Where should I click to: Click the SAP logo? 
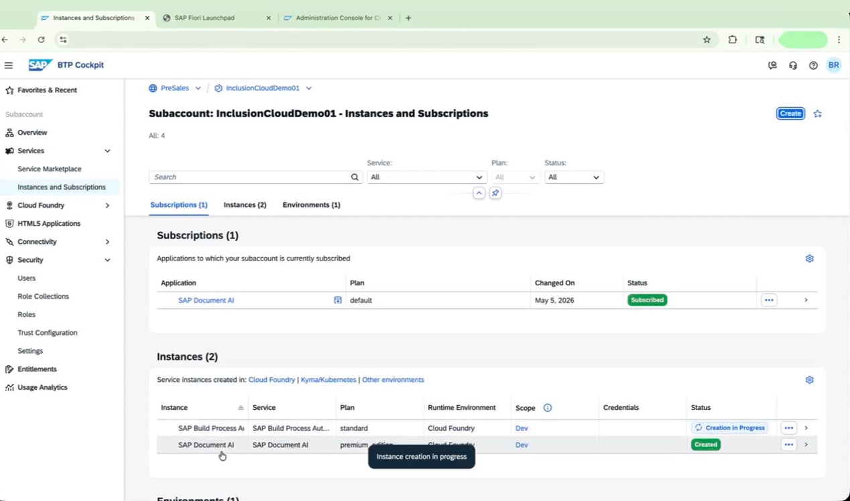[40, 65]
